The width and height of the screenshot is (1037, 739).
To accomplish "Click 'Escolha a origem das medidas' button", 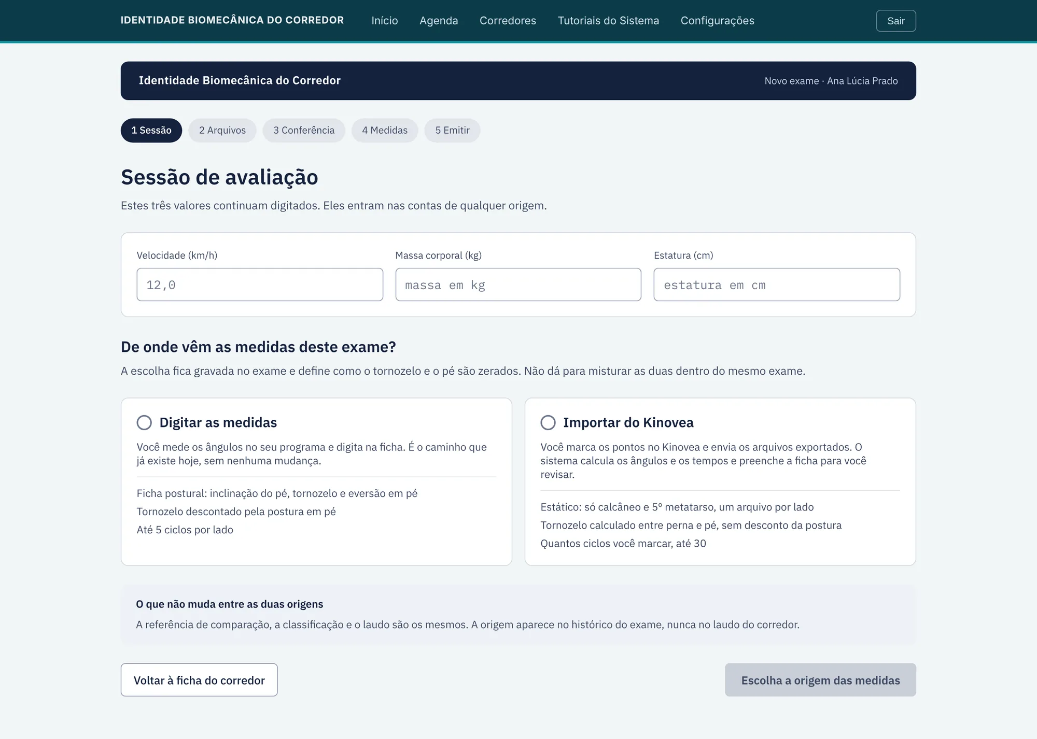I will click(820, 680).
